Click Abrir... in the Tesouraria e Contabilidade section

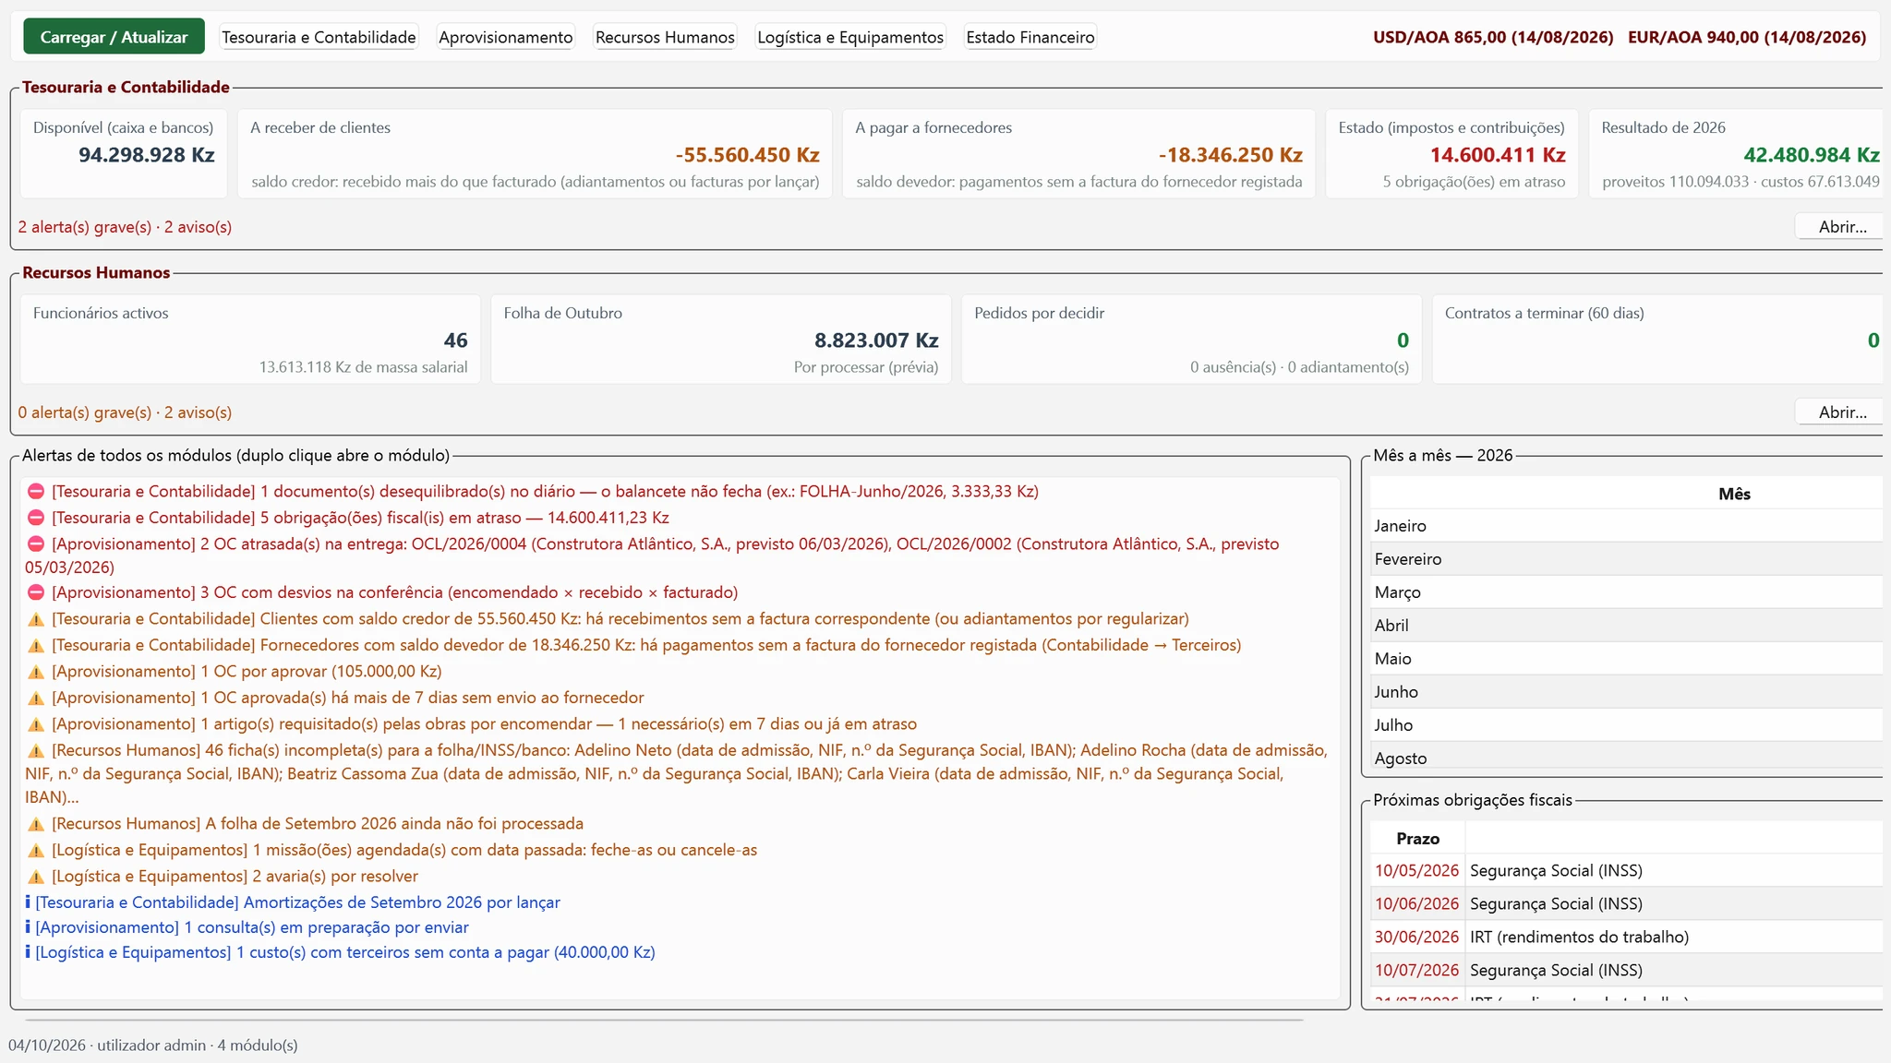(x=1841, y=227)
